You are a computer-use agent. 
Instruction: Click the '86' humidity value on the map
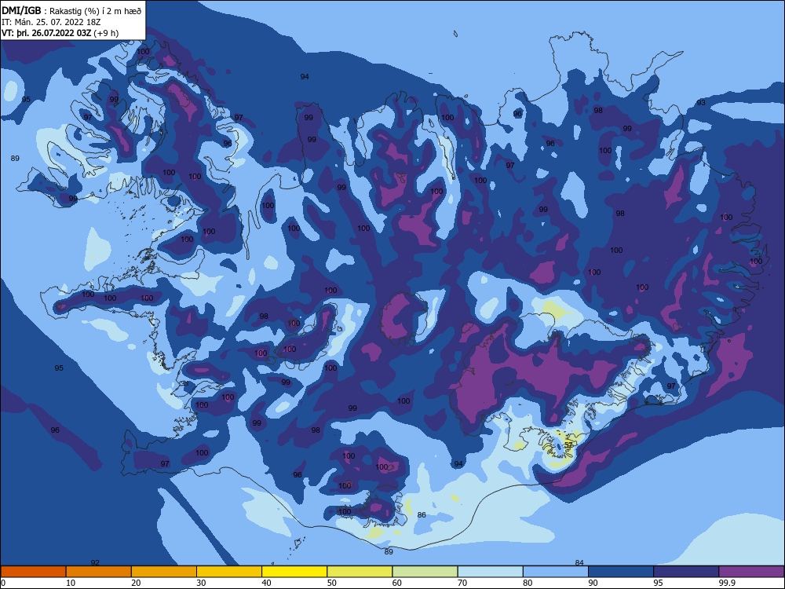(x=422, y=515)
